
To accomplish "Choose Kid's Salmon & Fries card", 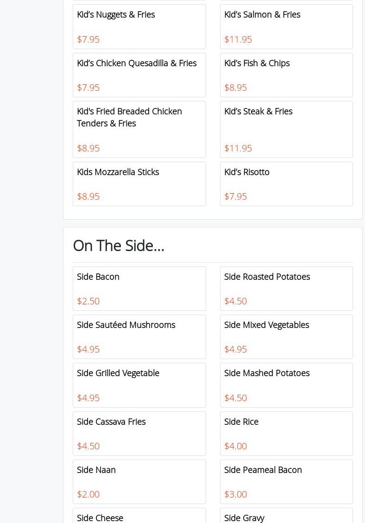I will (286, 26).
